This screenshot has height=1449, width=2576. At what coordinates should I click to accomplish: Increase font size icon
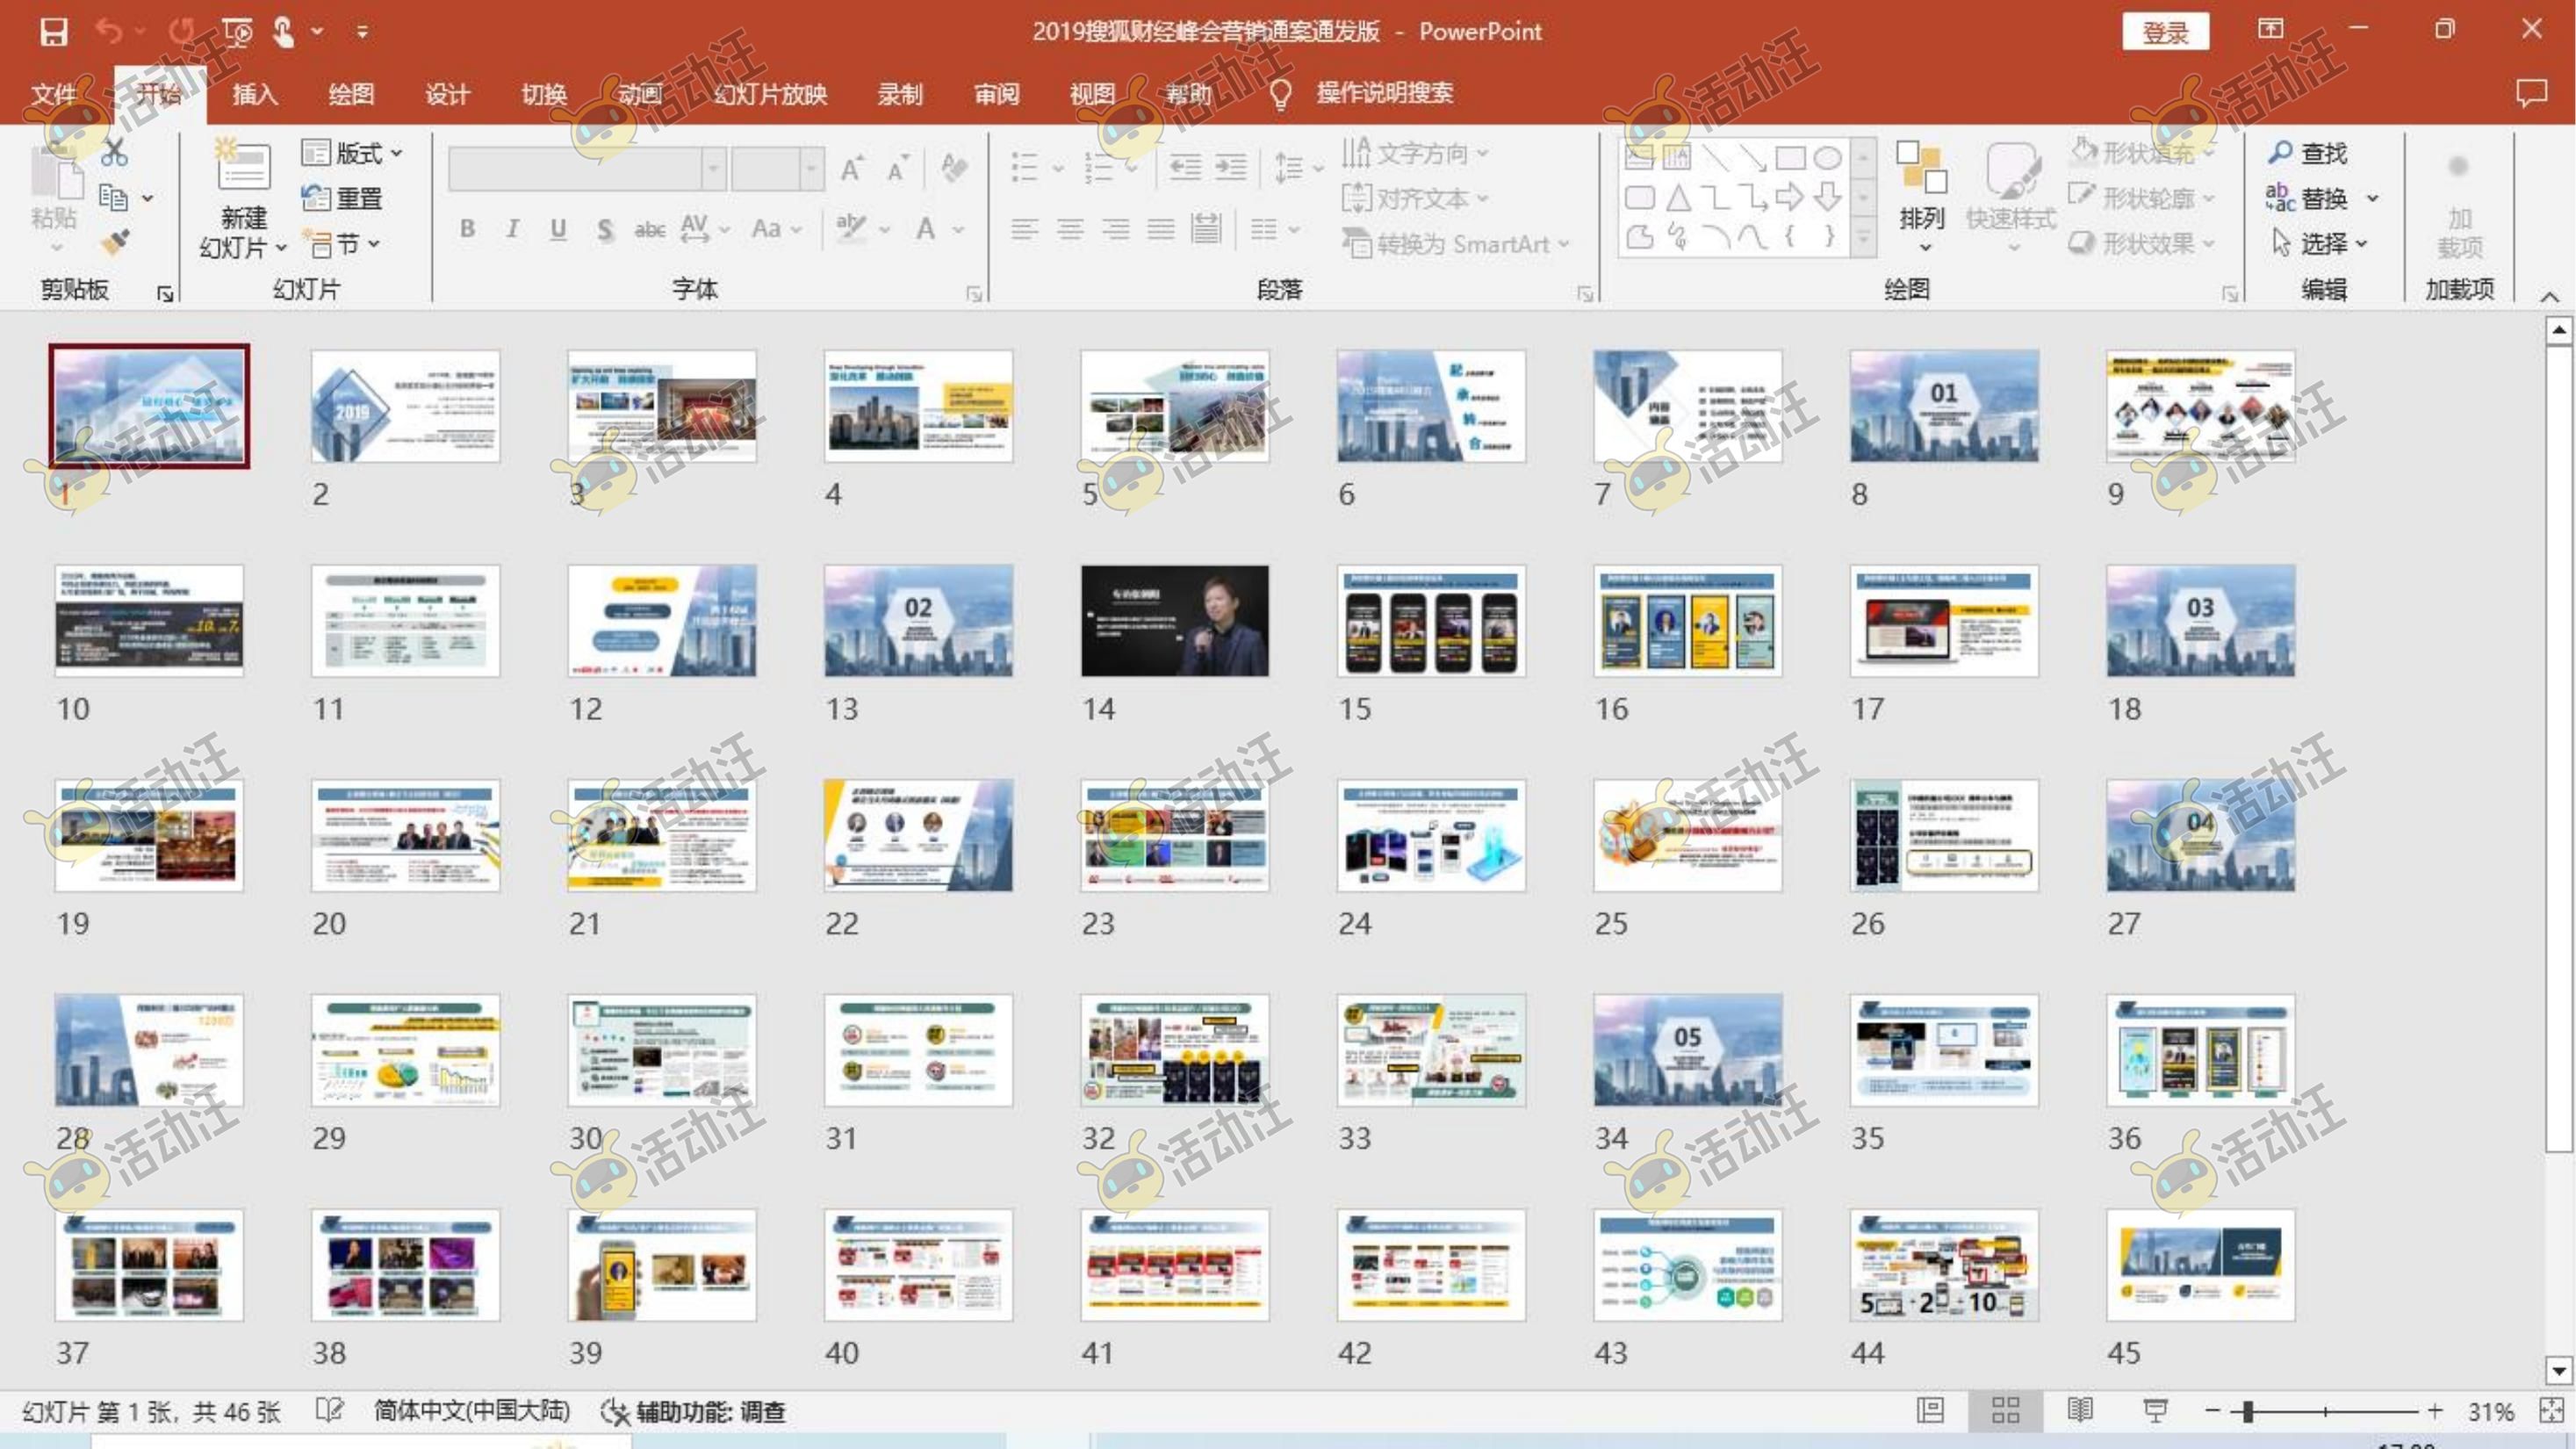coord(852,168)
